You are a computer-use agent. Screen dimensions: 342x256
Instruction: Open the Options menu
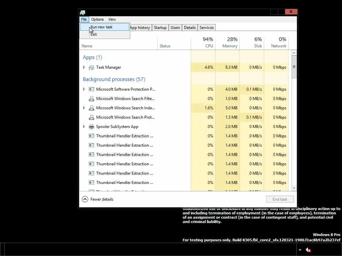(97, 19)
